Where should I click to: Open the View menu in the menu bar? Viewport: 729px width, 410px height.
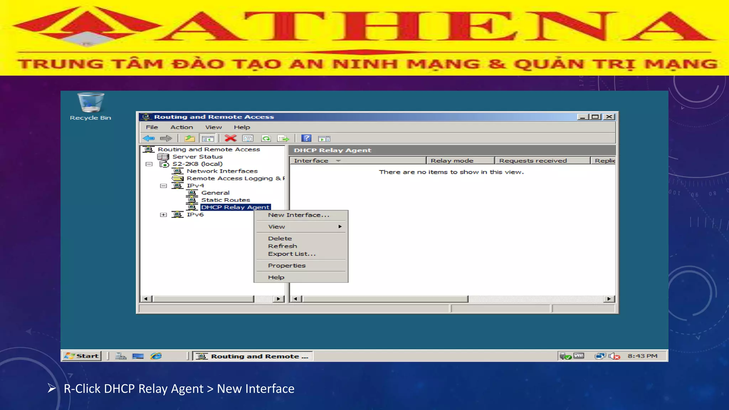click(213, 127)
